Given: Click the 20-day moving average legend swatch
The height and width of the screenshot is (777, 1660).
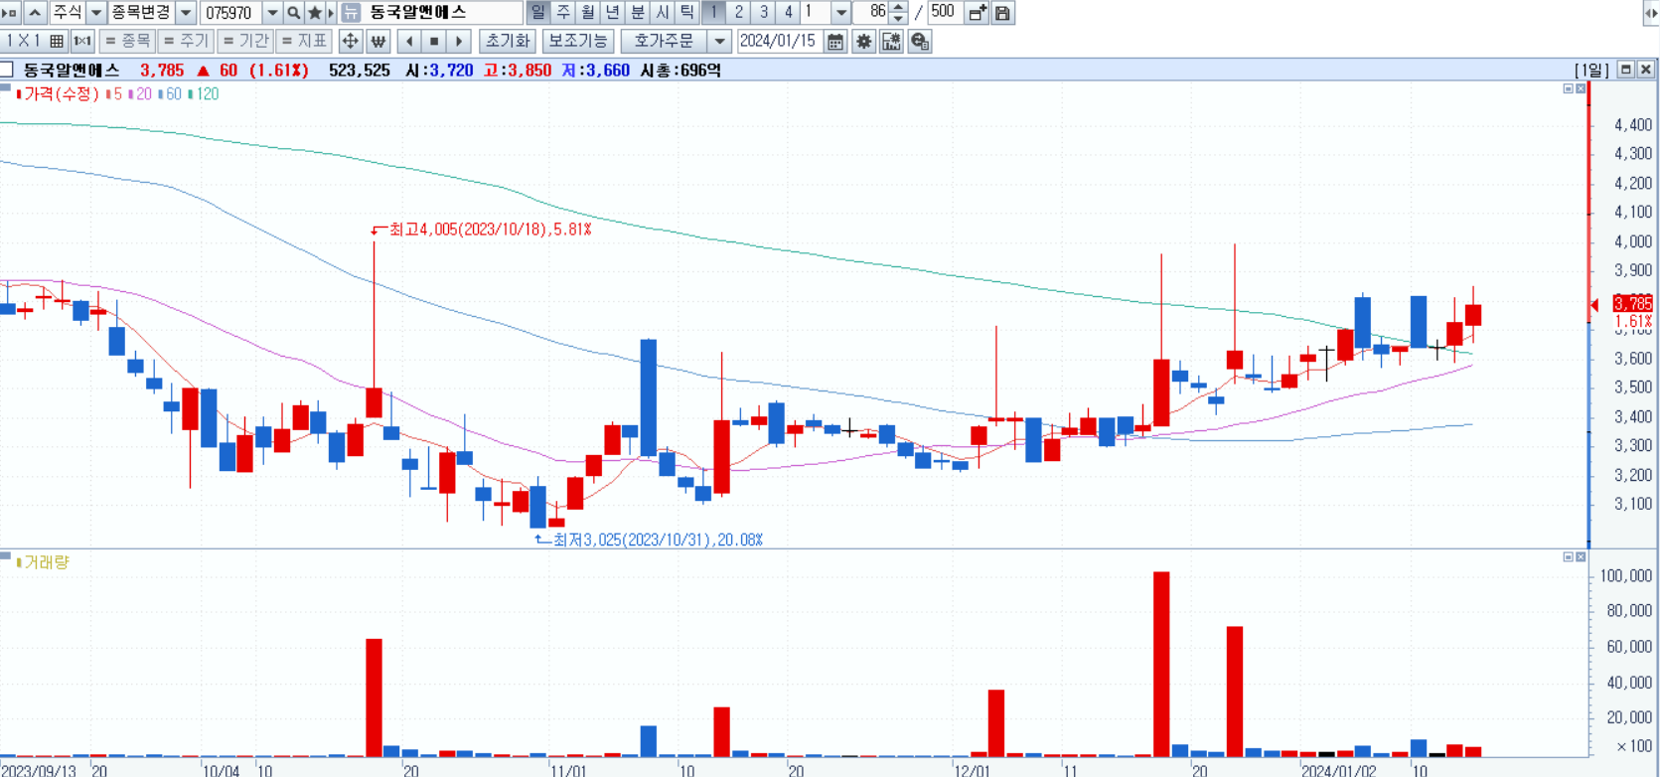Looking at the screenshot, I should pyautogui.click(x=131, y=94).
